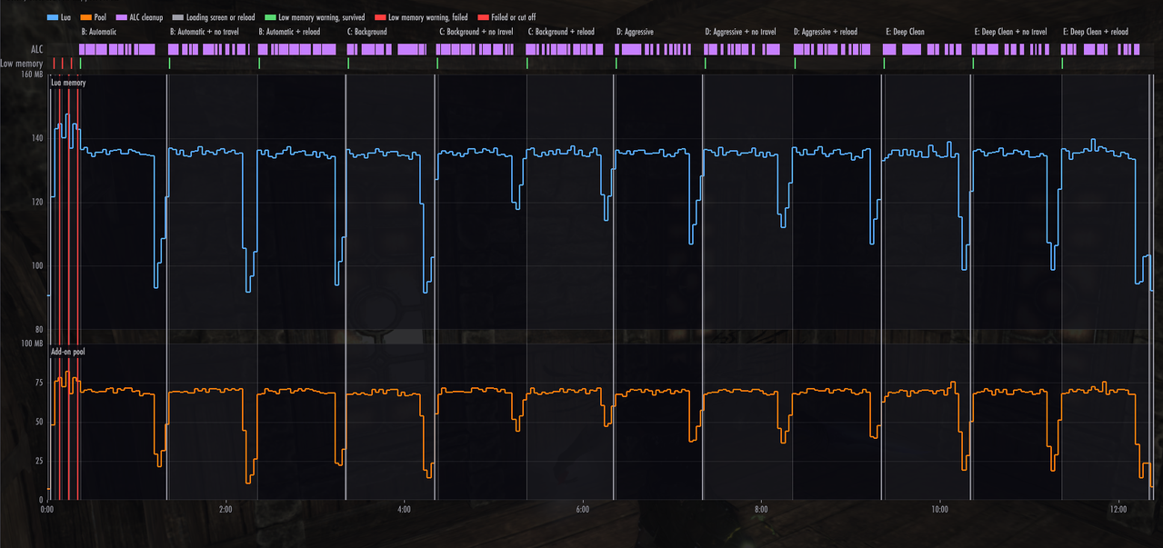Screen dimensions: 1163x548
Task: Click the 75 value on the pool axis
Action: click(x=39, y=383)
